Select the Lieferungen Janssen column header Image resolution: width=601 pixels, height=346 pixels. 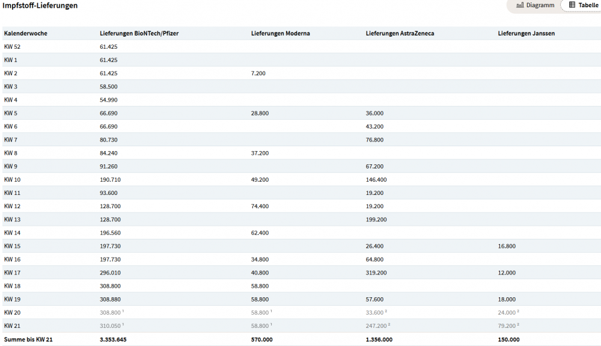pos(526,33)
